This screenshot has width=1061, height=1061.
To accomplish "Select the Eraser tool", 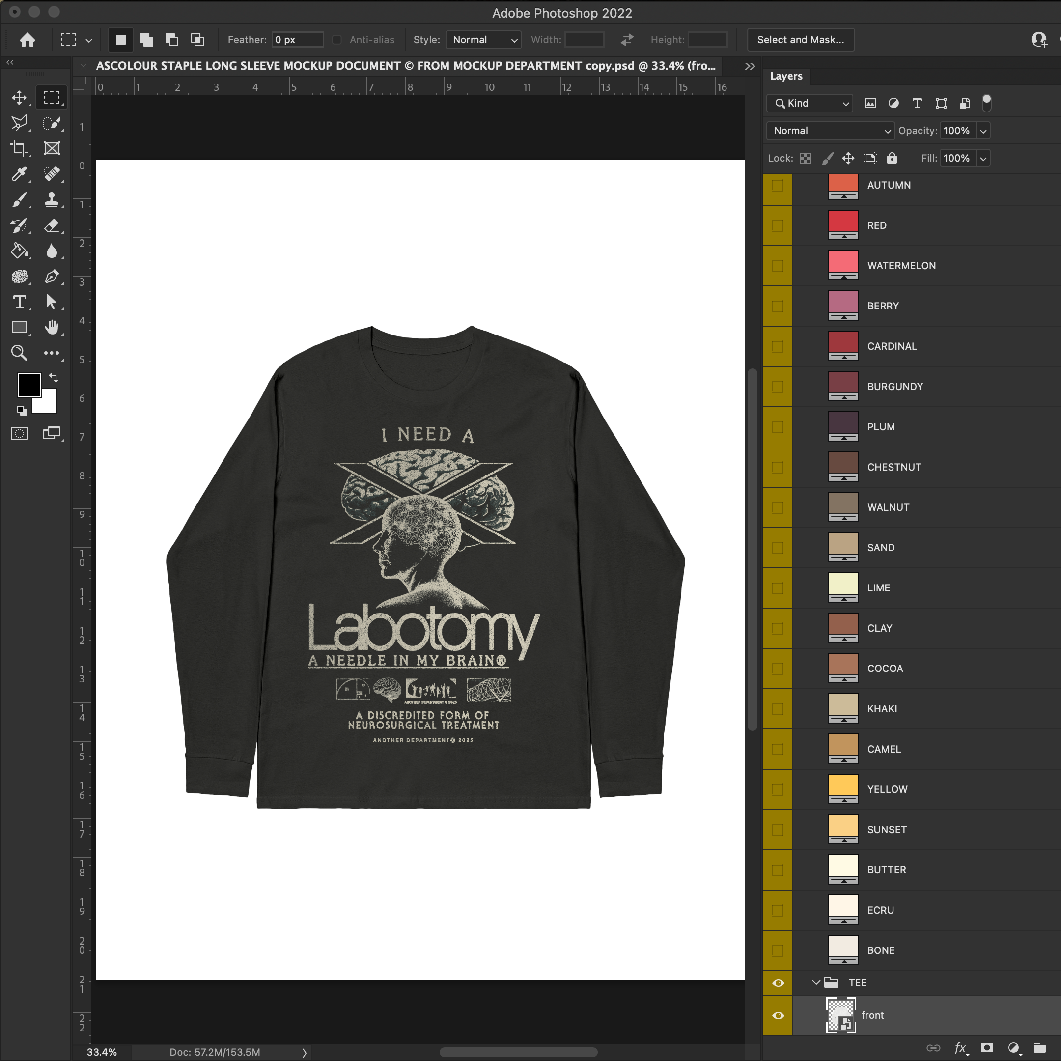I will click(x=52, y=225).
